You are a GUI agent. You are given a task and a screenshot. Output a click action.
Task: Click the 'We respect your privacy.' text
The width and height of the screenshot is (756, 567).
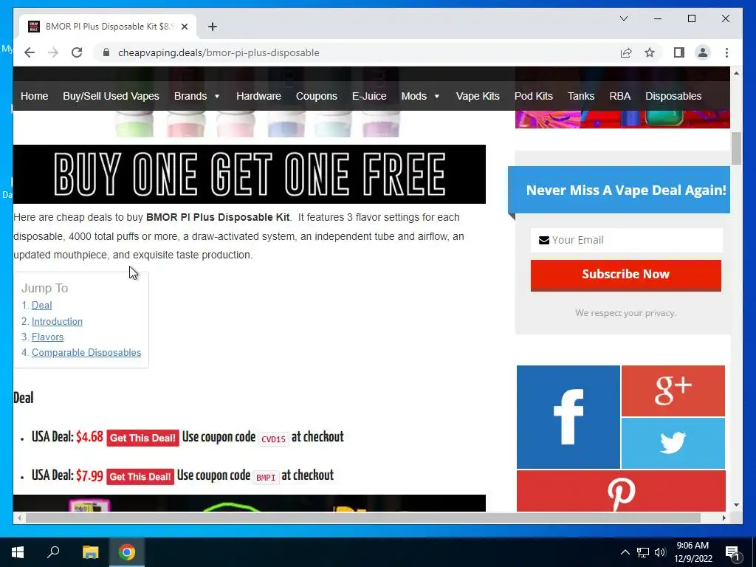[x=626, y=313]
